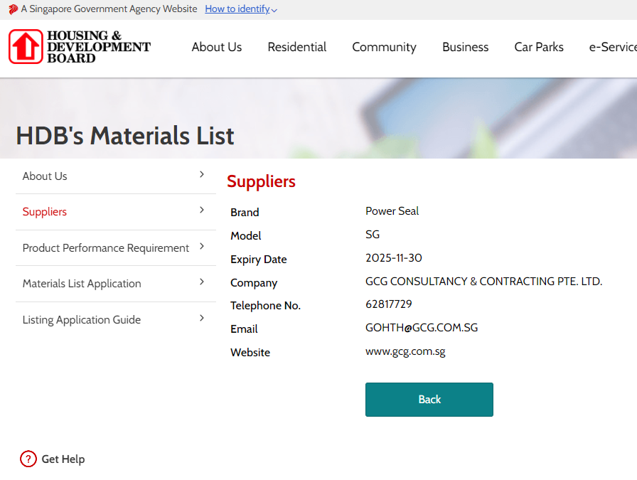This screenshot has height=480, width=637.
Task: Click the www.gcg.com.sg website value
Action: (405, 352)
